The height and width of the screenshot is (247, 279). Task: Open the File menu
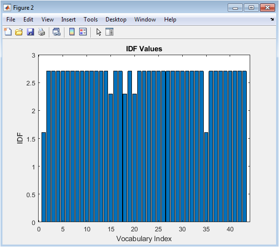pos(11,20)
